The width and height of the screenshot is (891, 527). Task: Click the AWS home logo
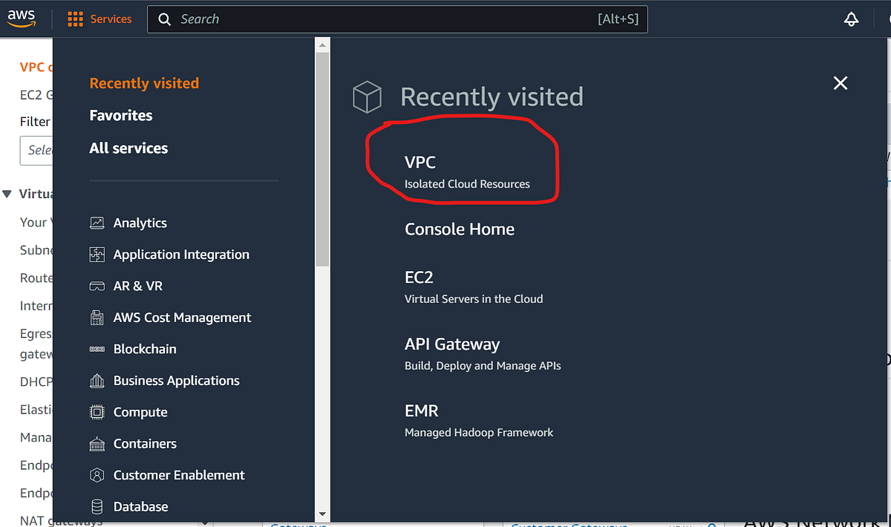click(x=22, y=19)
